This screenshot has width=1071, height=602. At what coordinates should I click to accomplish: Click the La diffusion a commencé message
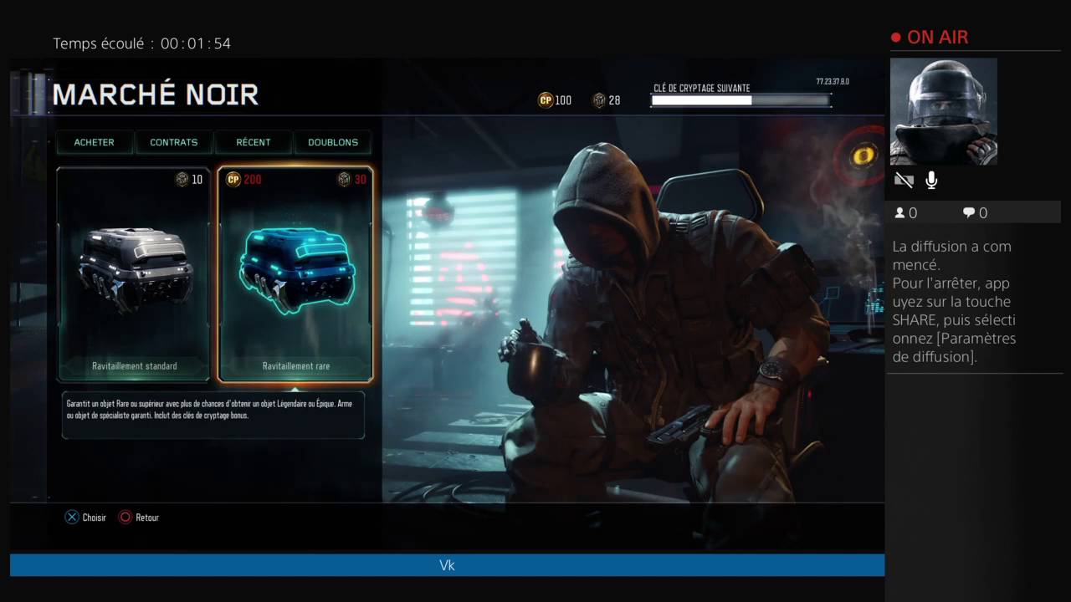(x=954, y=301)
